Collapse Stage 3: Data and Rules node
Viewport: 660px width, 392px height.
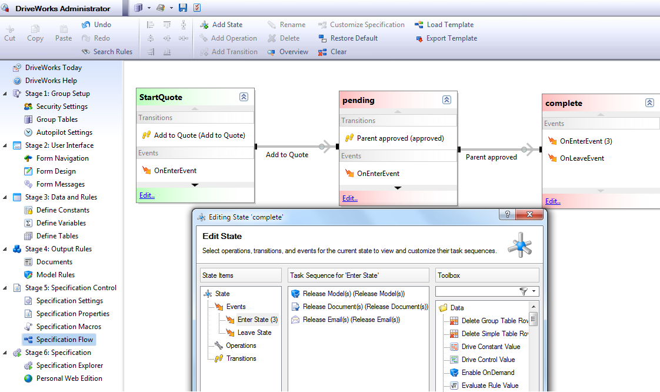tap(5, 198)
